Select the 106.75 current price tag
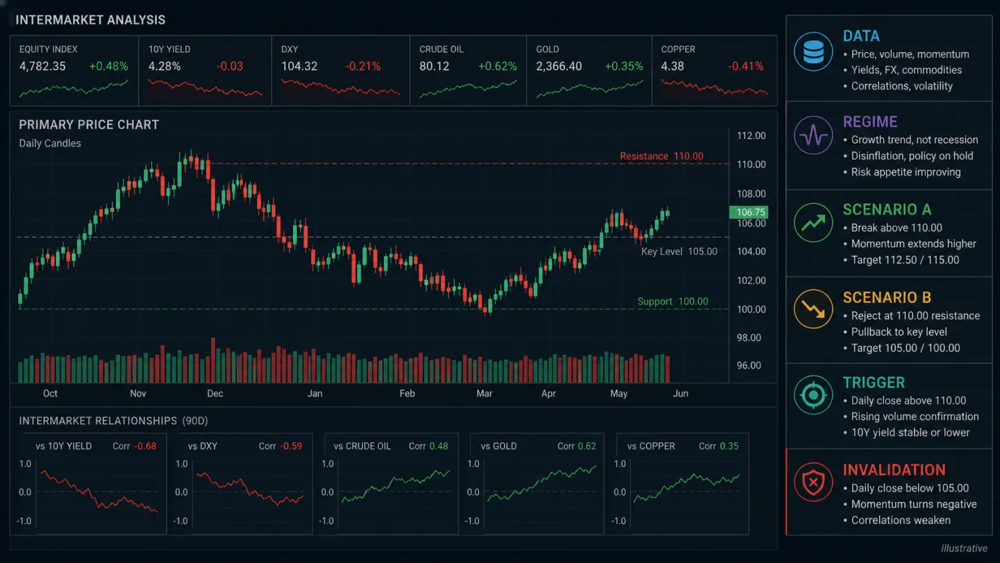 749,212
